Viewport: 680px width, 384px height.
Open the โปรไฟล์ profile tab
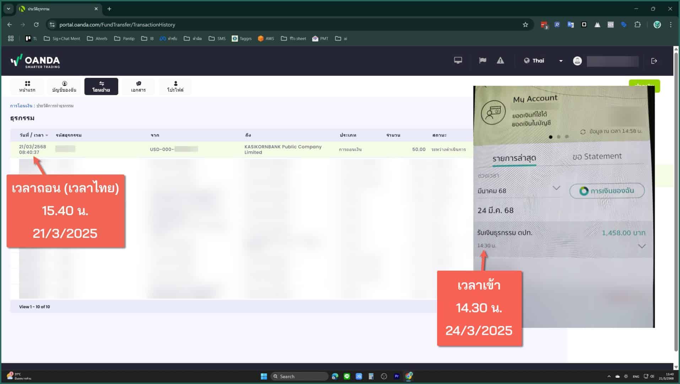[x=175, y=86]
